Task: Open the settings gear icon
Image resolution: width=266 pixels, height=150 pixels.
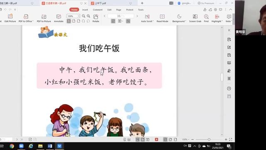Action: pyautogui.click(x=215, y=10)
